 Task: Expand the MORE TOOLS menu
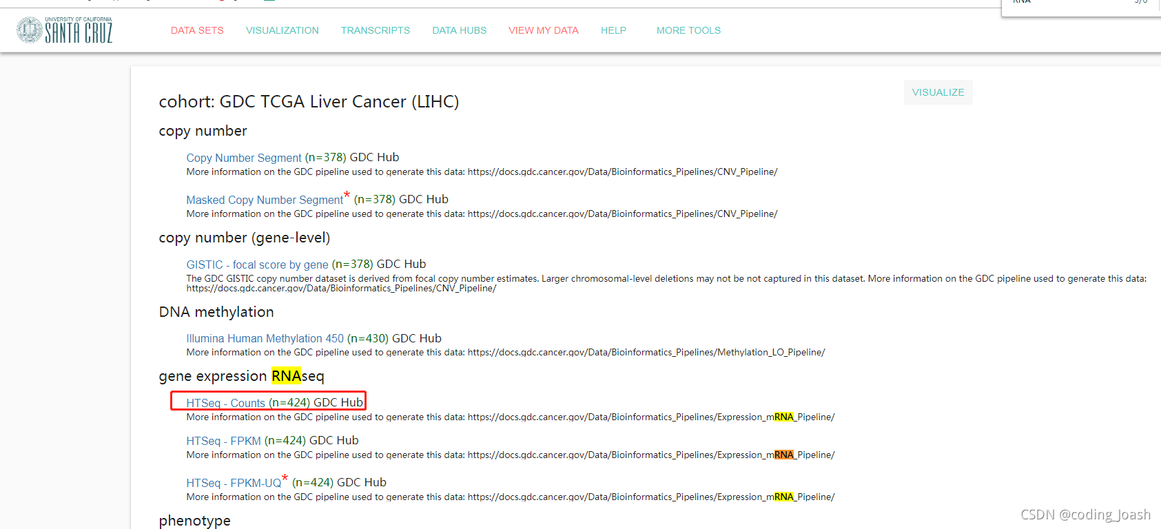(x=688, y=30)
